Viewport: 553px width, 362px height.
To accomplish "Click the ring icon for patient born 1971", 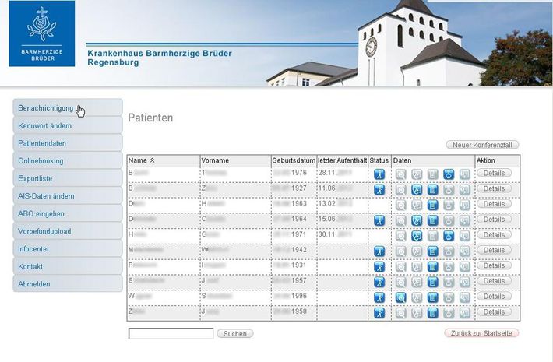I will (x=449, y=235).
